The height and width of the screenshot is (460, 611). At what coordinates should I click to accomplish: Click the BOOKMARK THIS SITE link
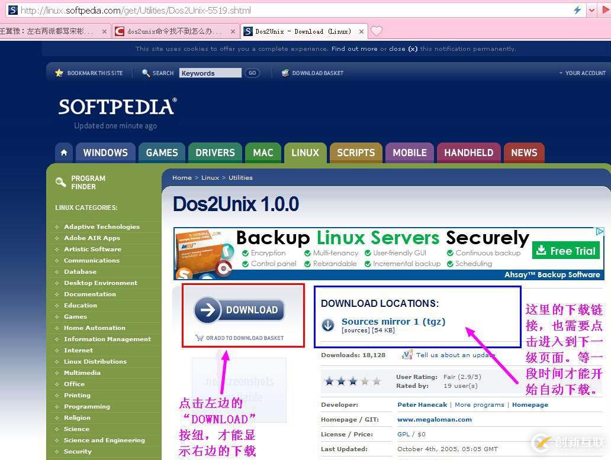tap(95, 73)
